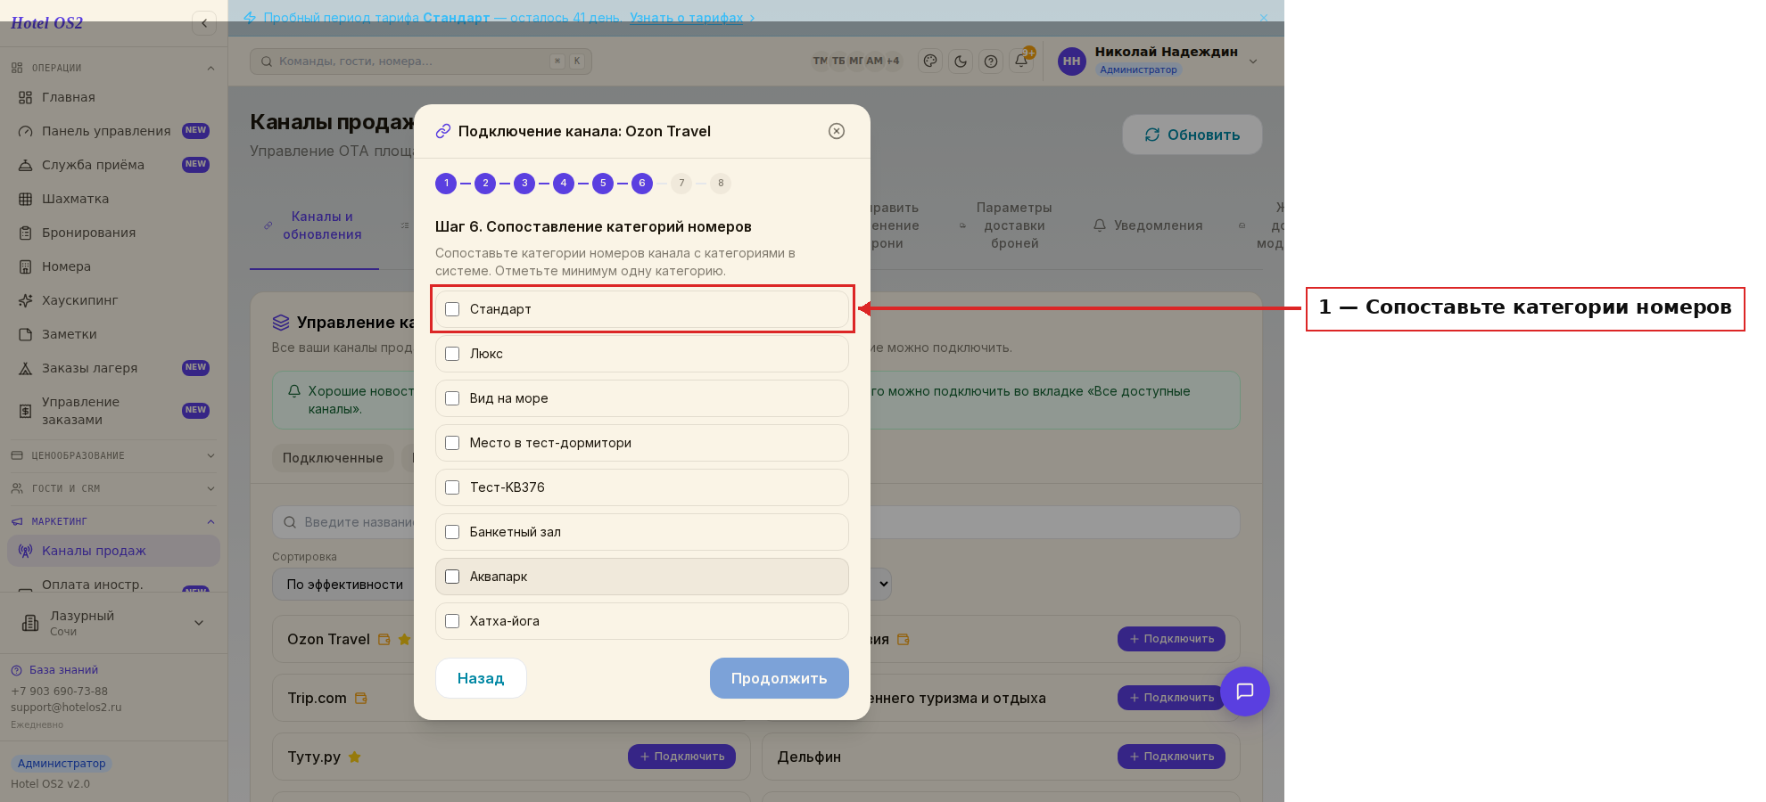Check the Люкс category checkbox
This screenshot has width=1766, height=802.
pos(452,354)
